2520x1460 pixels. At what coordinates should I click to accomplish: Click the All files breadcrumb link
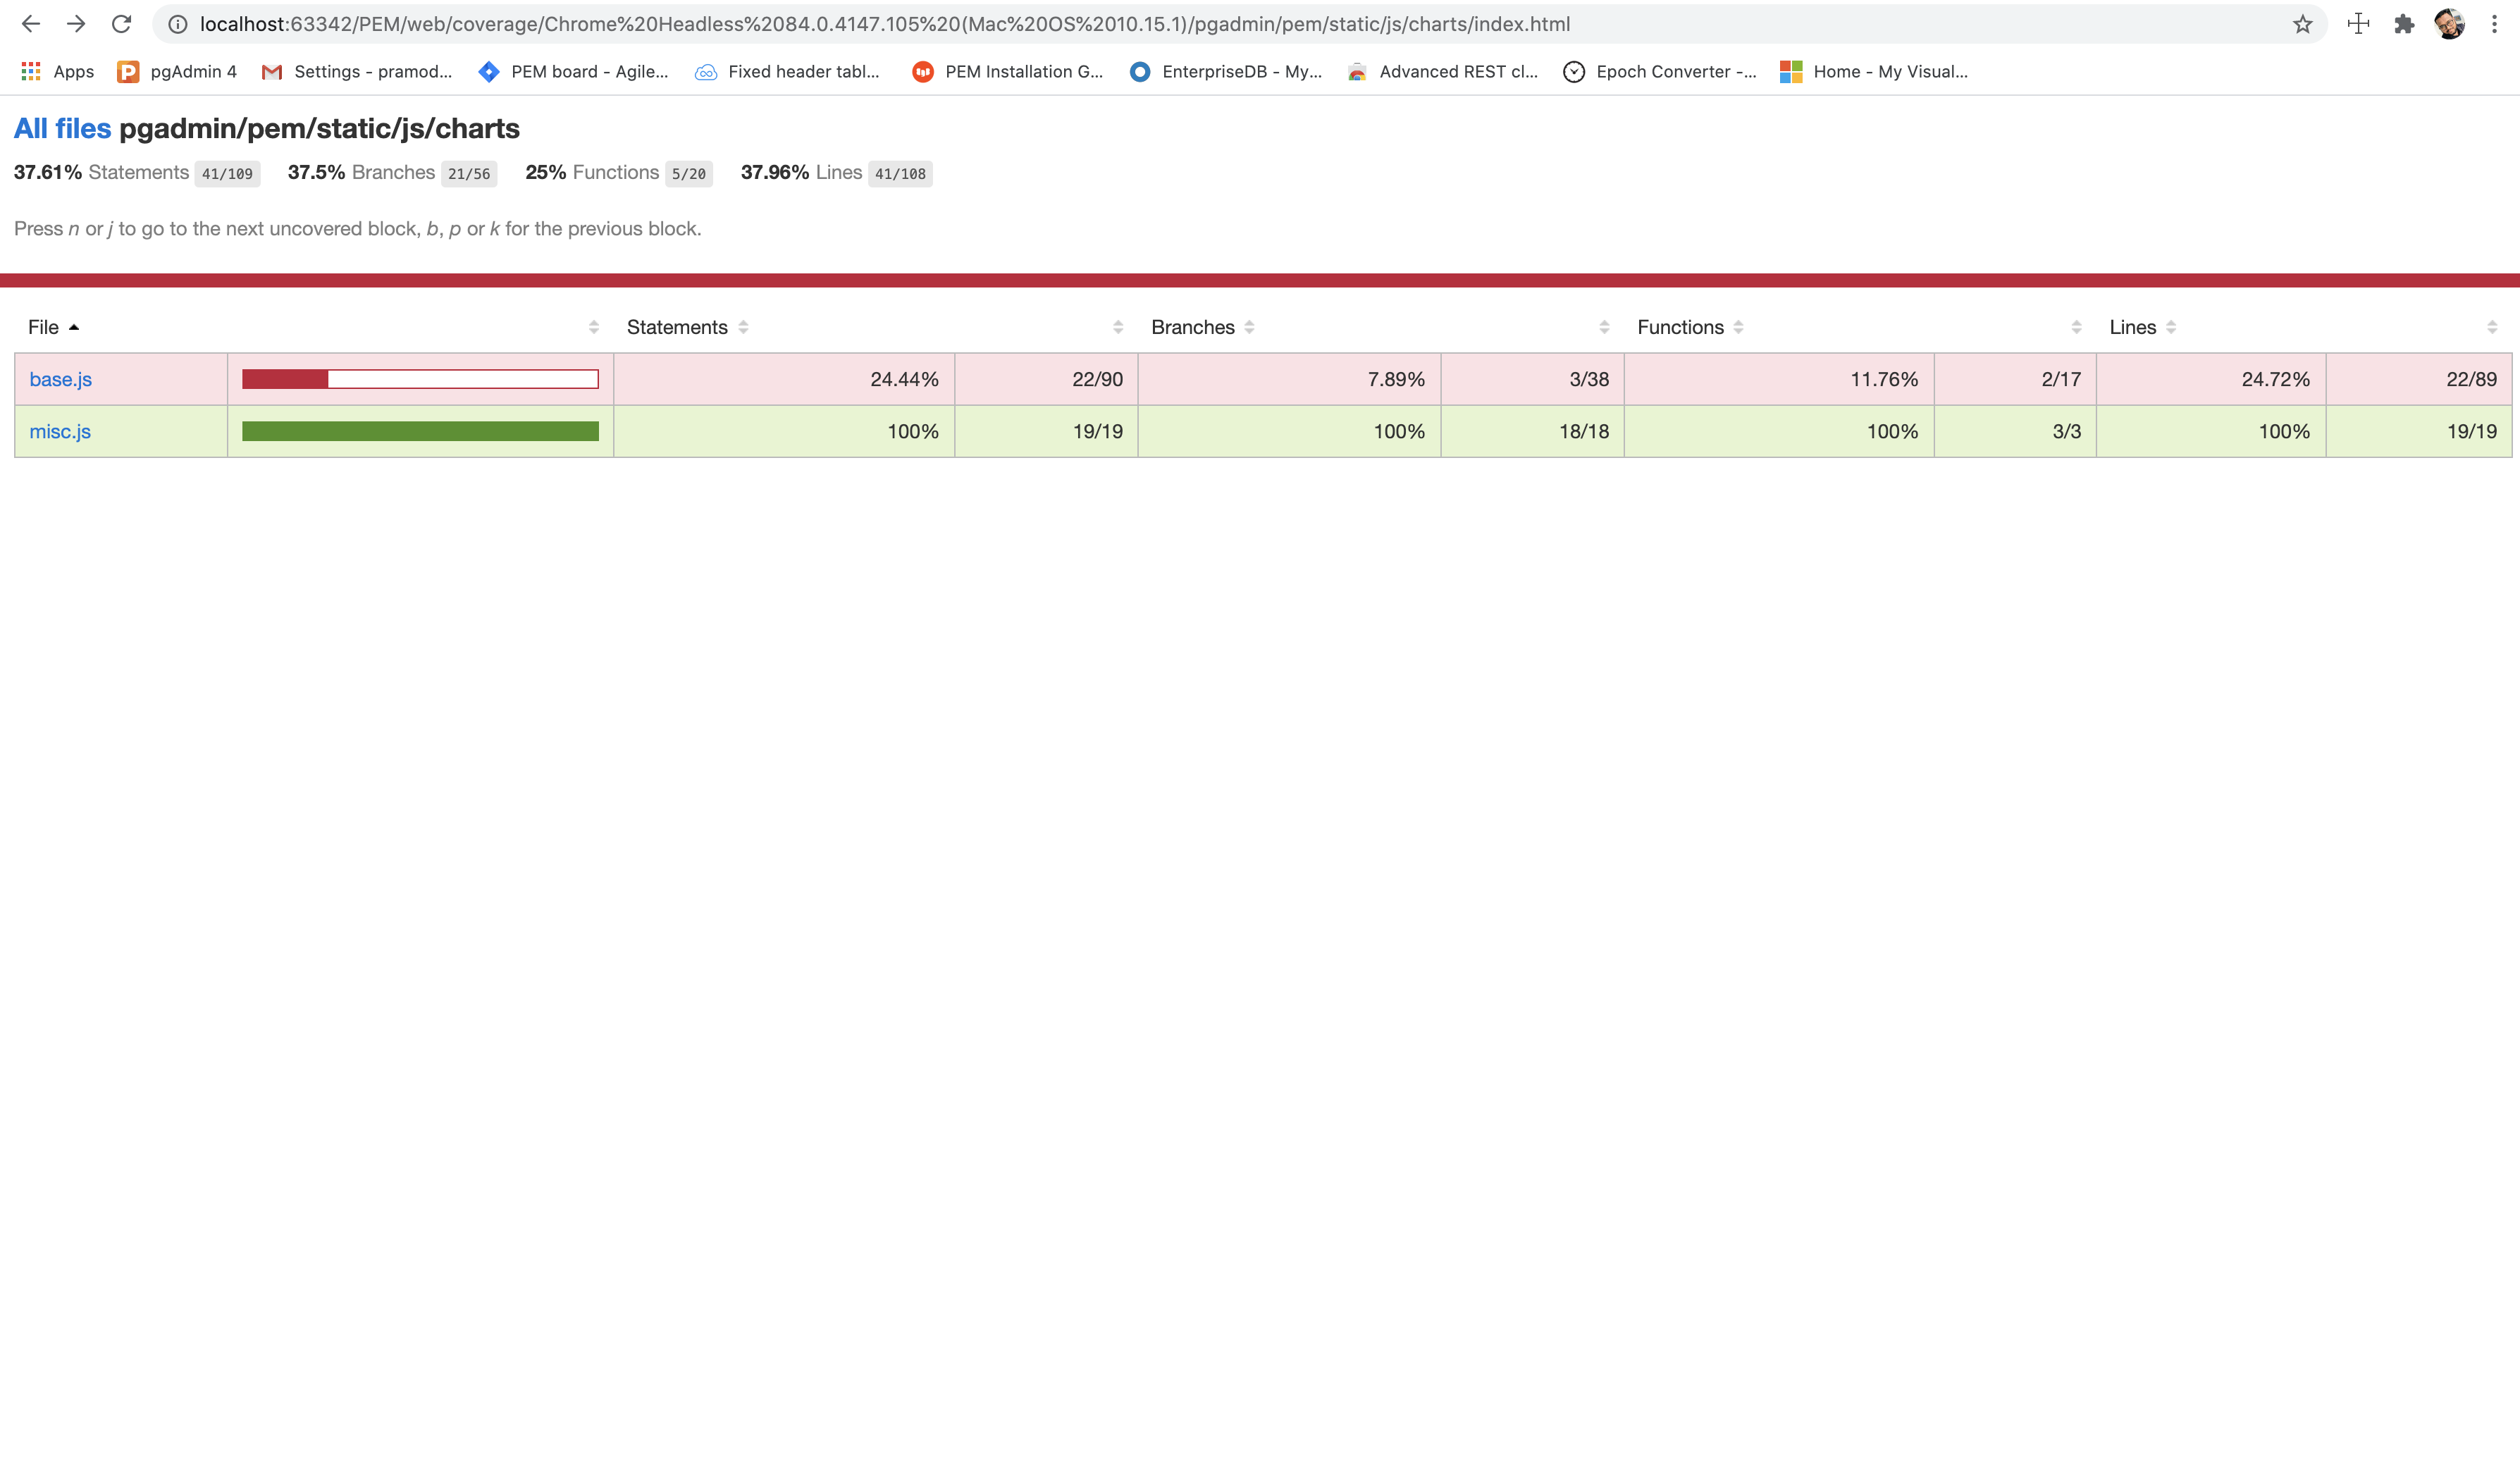62,128
